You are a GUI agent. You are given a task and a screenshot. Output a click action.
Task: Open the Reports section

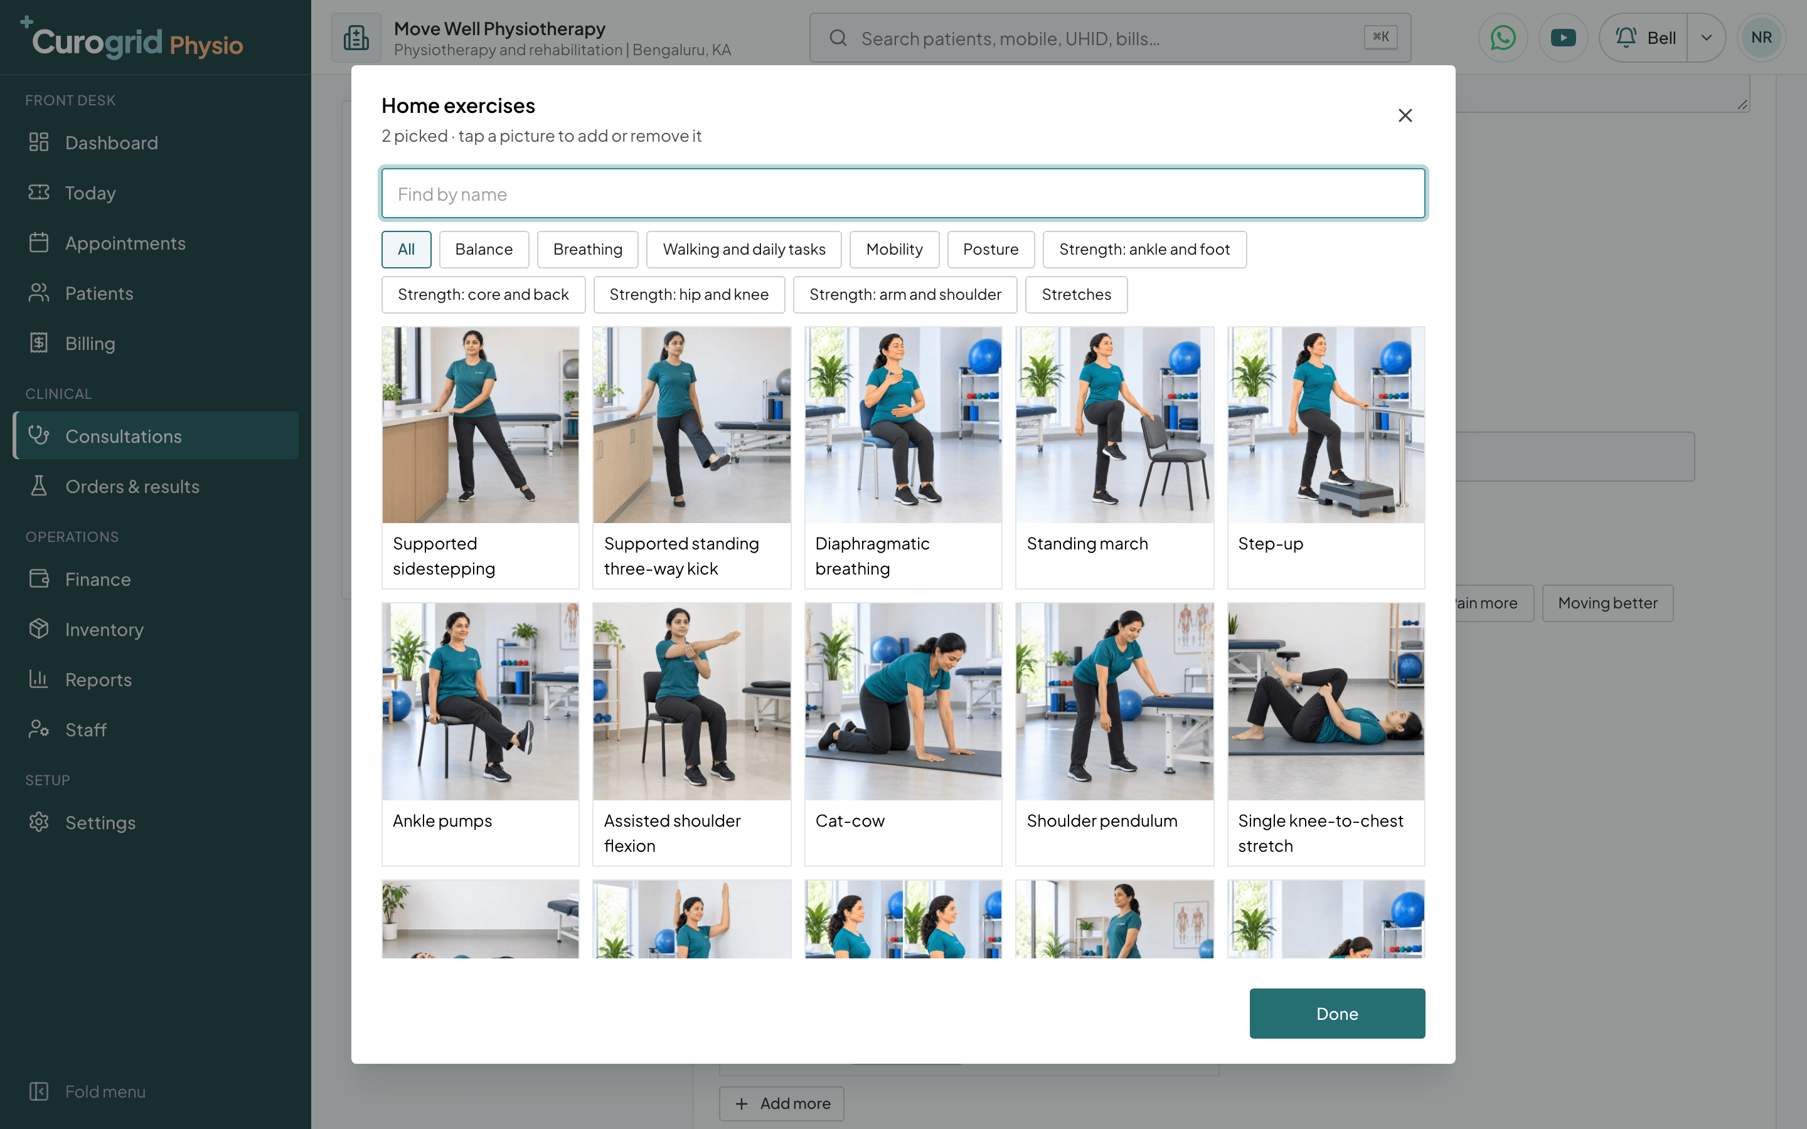(156, 679)
